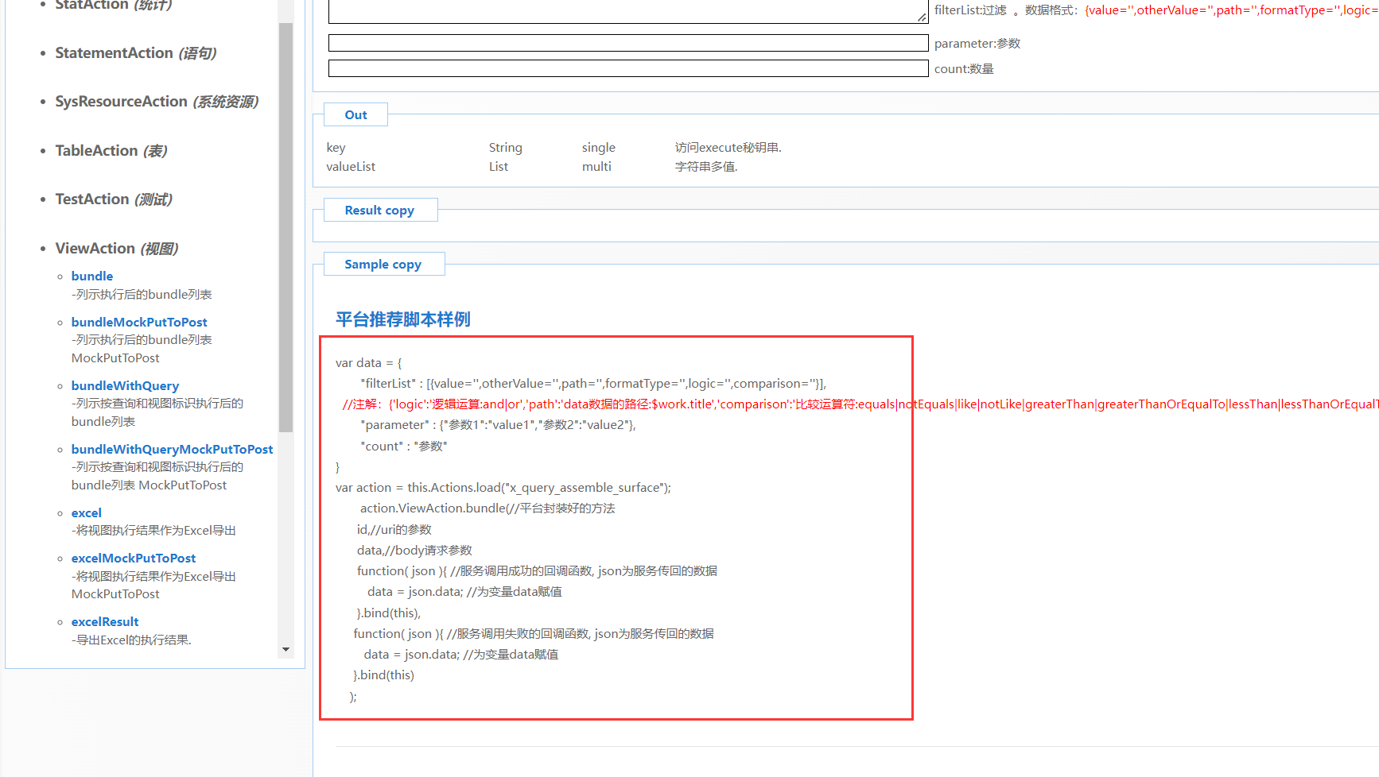Click the parameter input field

[627, 42]
